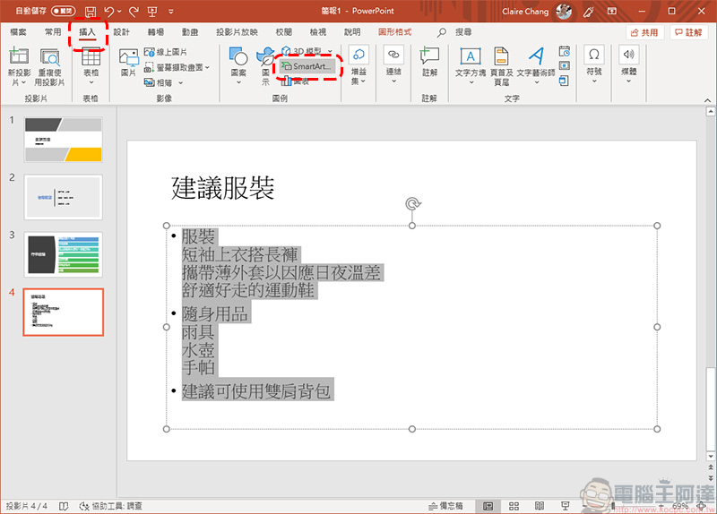Screen dimensions: 717x514
Task: Switch to Reading view
Action: (x=540, y=506)
